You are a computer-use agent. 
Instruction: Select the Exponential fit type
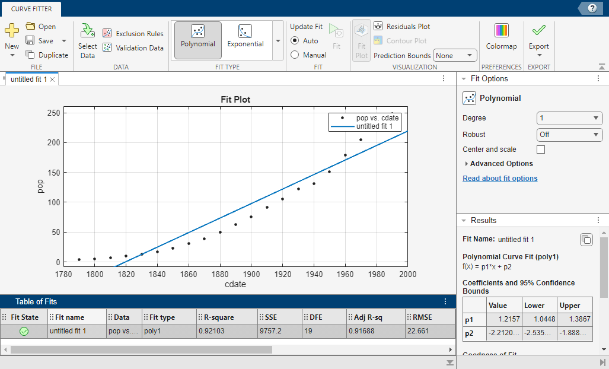tap(245, 37)
